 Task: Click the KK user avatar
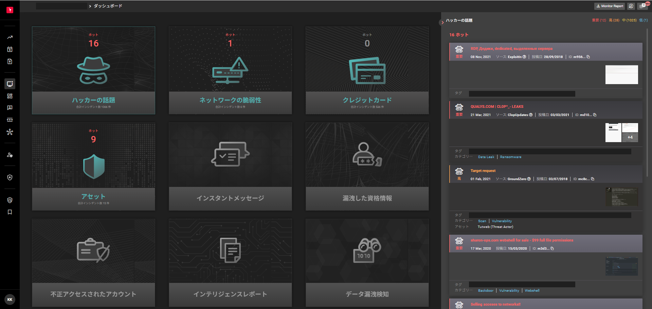(x=10, y=300)
